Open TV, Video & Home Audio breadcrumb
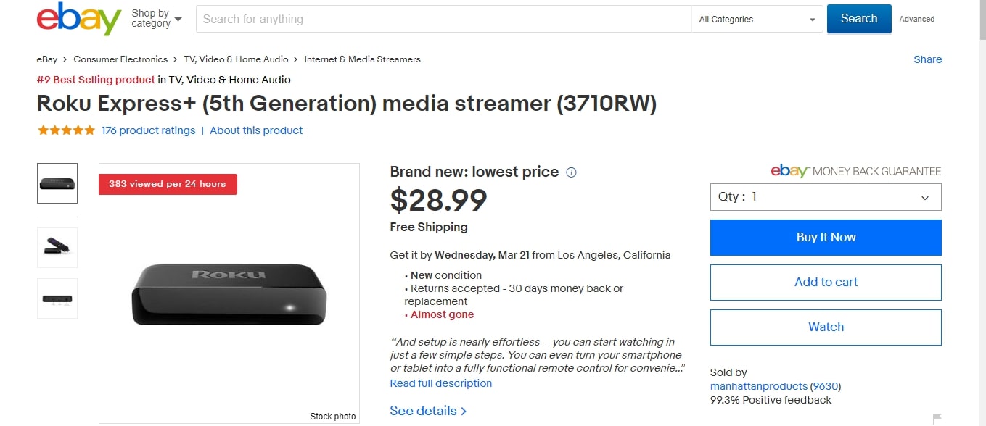The width and height of the screenshot is (986, 426). (x=236, y=59)
